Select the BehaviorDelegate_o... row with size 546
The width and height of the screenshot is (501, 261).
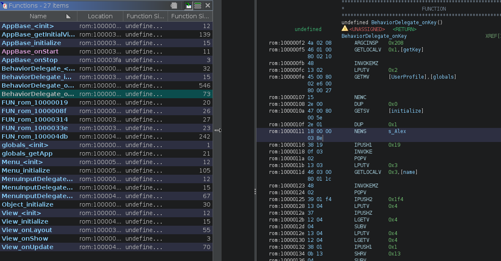(38, 85)
